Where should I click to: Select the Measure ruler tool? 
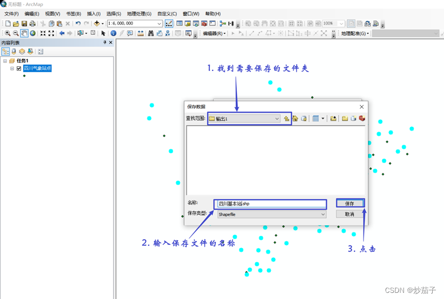tap(140, 33)
